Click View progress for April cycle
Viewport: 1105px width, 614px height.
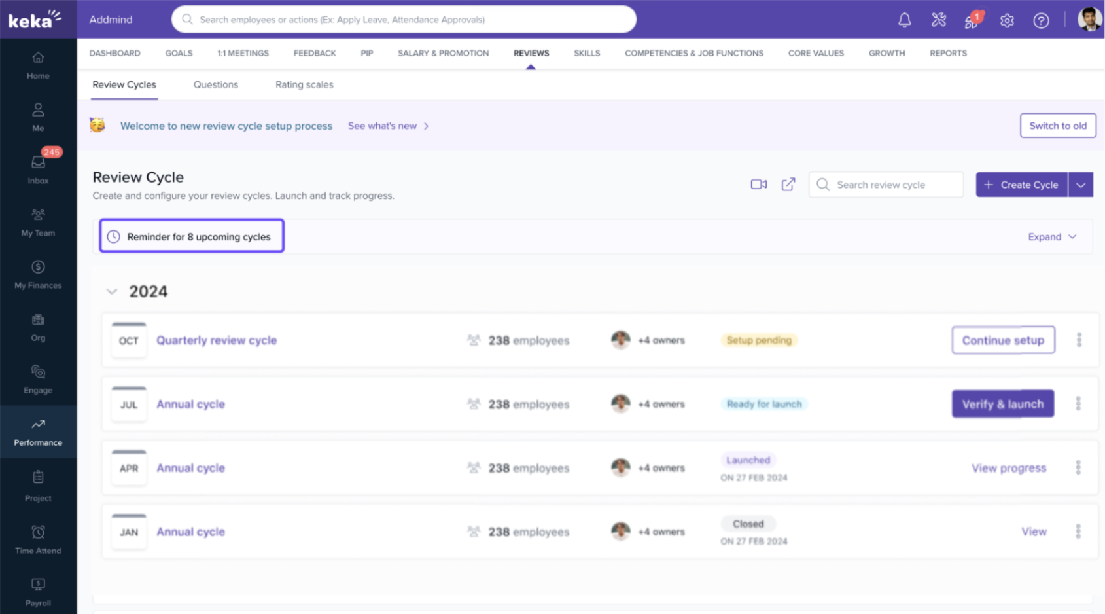pos(1008,468)
